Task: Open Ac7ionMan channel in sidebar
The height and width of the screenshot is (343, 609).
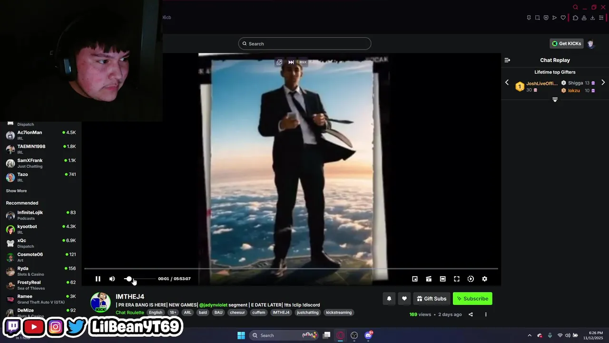Action: click(x=41, y=135)
